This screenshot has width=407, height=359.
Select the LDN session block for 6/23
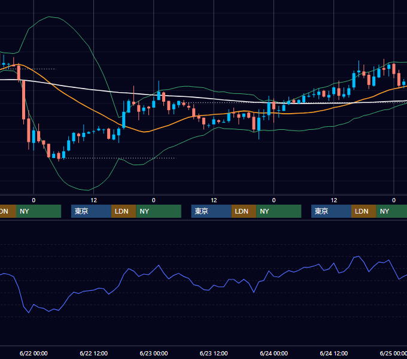pos(244,211)
